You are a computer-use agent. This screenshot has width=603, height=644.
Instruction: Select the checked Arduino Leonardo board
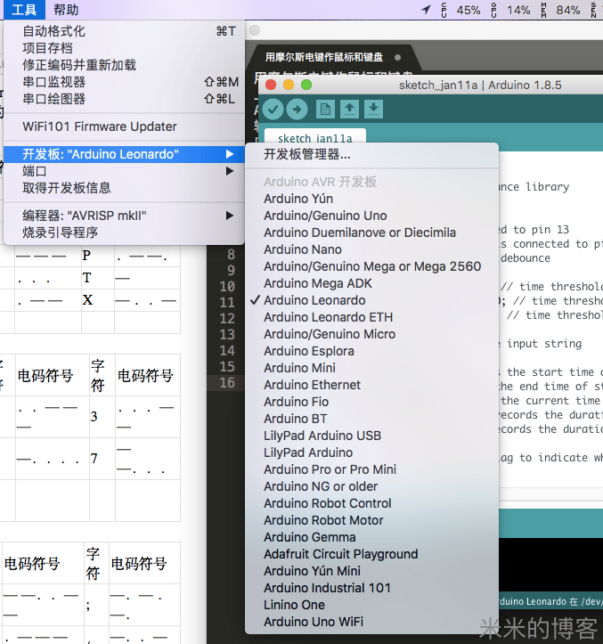pos(314,300)
